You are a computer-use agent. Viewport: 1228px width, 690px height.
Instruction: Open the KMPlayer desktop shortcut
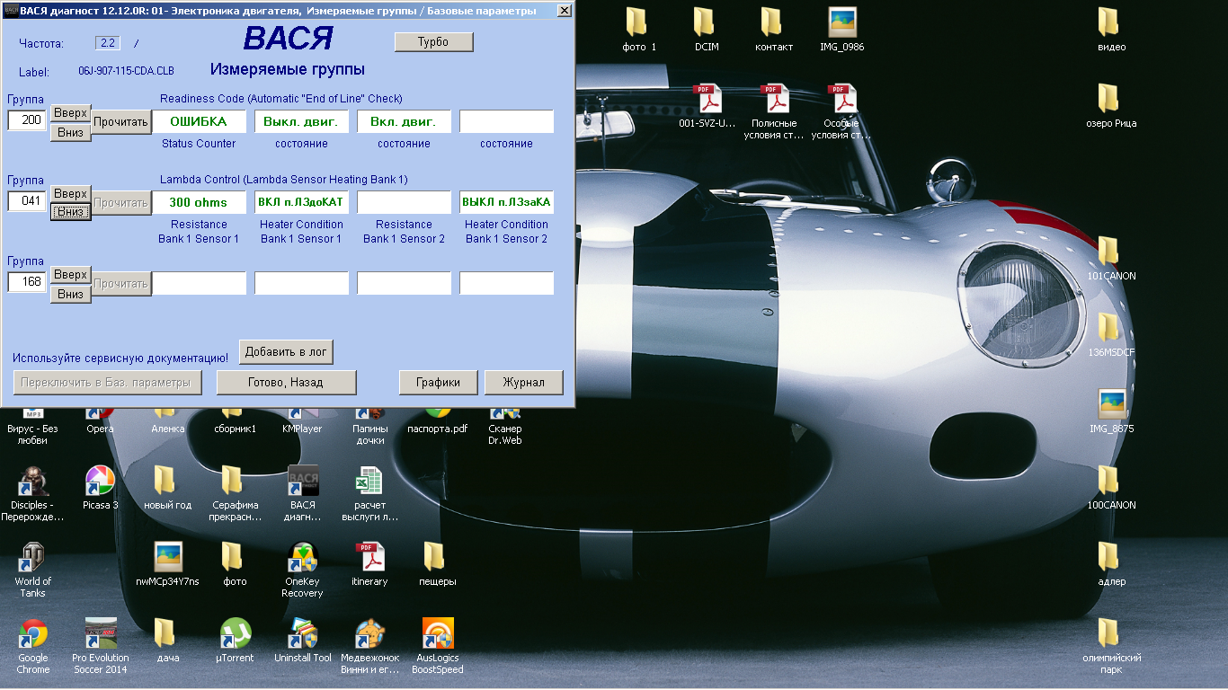302,415
